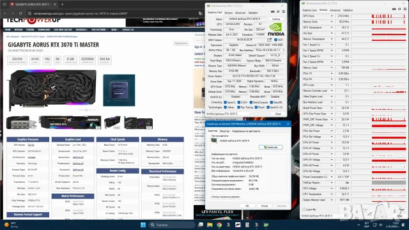This screenshot has width=409, height=230.
Task: Click the camera icon in the GPU-Z Sensors window
Action: tap(394, 9)
